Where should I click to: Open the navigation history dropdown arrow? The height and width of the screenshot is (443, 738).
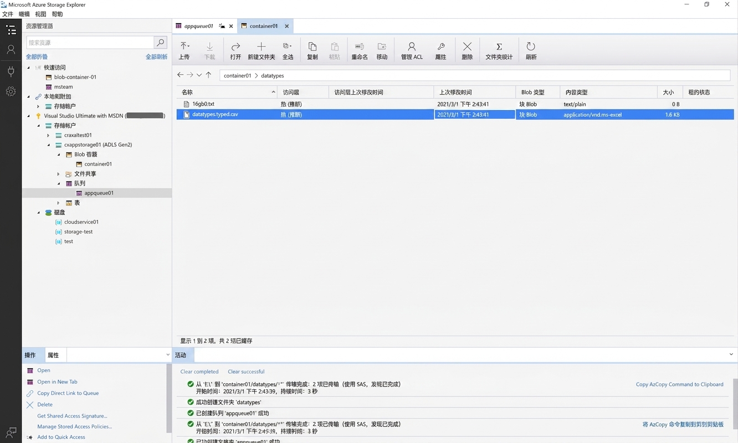[199, 75]
